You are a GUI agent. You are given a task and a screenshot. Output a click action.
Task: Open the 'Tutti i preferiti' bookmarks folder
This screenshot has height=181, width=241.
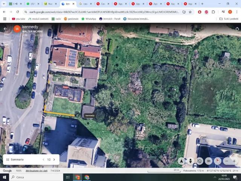coord(229,18)
